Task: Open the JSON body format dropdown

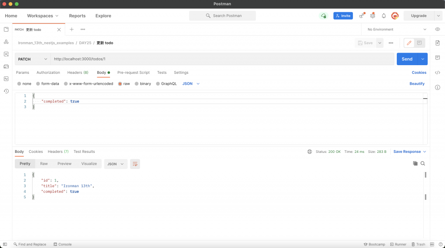Action: (191, 84)
